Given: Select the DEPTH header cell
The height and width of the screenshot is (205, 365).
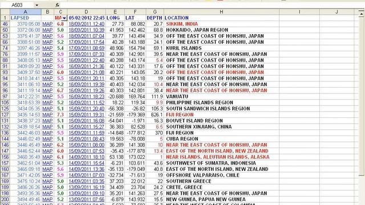Looking at the screenshot, I should (x=155, y=18).
